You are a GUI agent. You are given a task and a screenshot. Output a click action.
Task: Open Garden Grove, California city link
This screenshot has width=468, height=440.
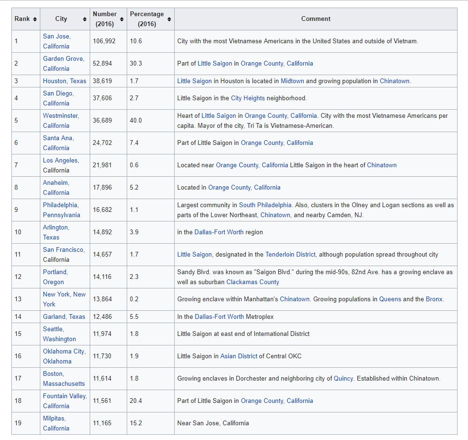click(63, 63)
